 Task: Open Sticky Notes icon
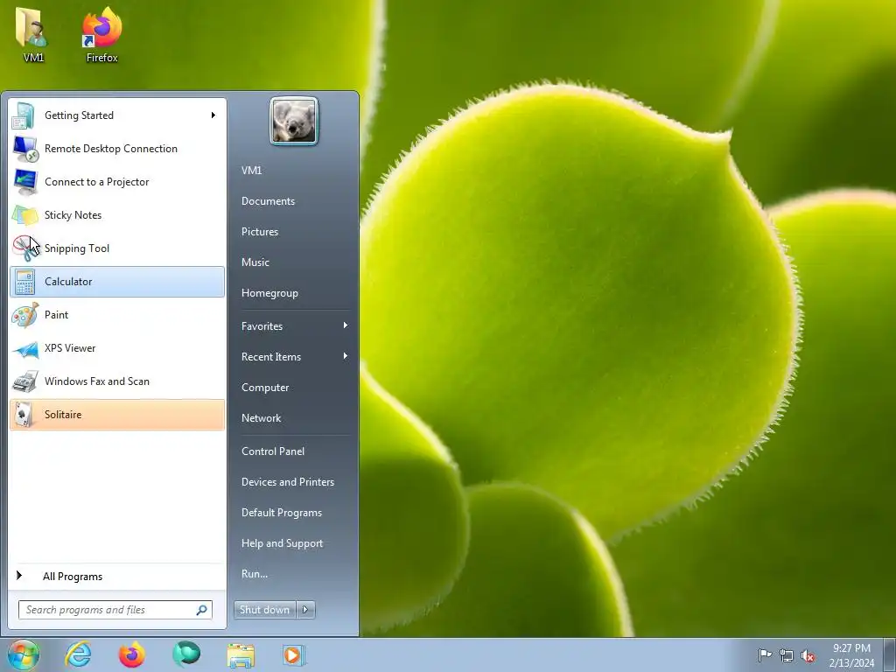(x=24, y=215)
